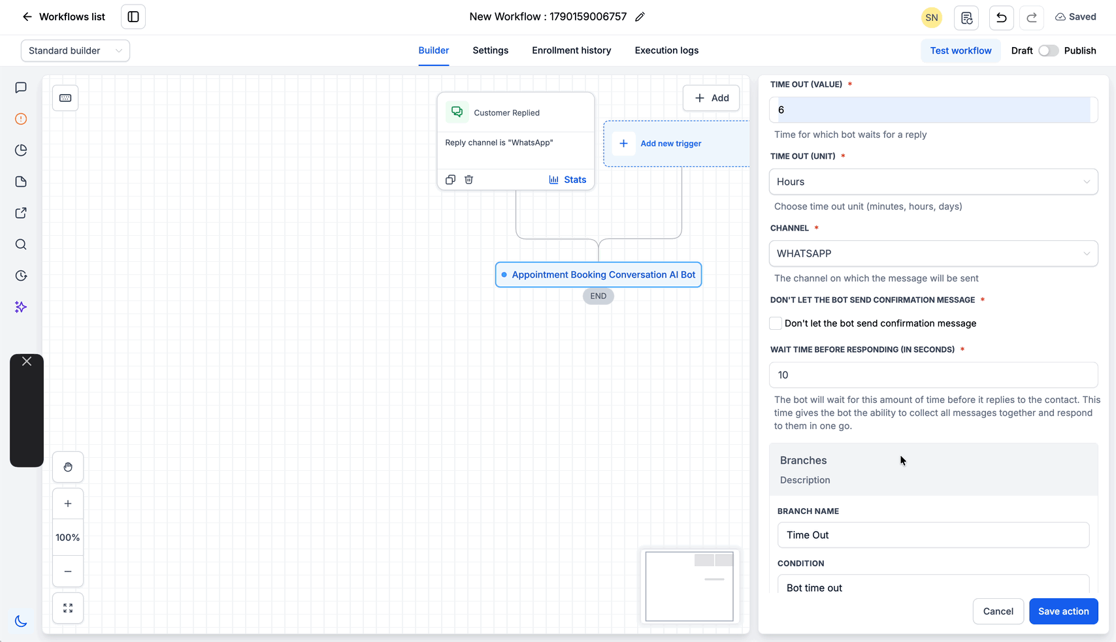Image resolution: width=1116 pixels, height=642 pixels.
Task: Open the AI sparkle icon in sidebar
Action: 21,307
